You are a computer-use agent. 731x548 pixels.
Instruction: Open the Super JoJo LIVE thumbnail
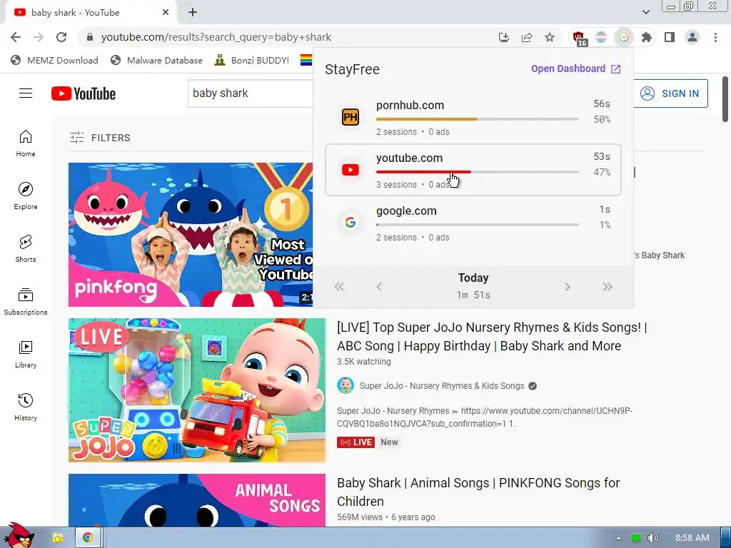click(x=197, y=390)
